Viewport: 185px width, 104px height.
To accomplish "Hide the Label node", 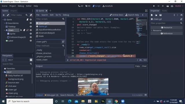I will coord(31,41).
